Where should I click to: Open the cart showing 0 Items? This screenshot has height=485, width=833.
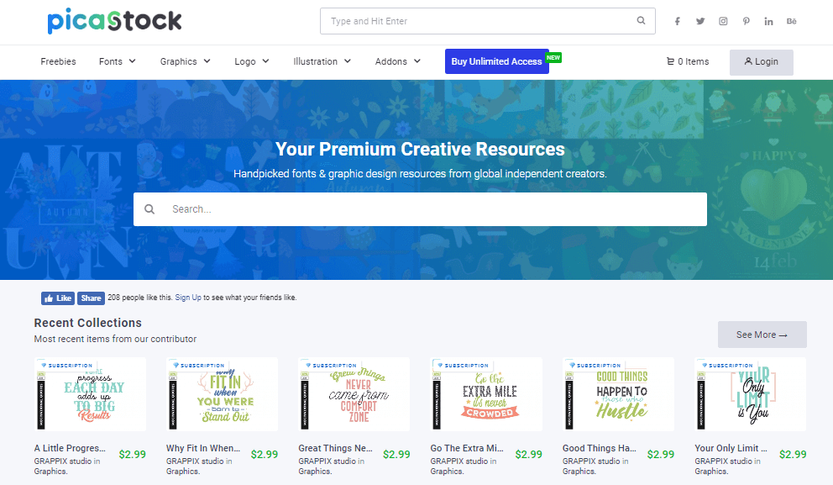point(688,61)
